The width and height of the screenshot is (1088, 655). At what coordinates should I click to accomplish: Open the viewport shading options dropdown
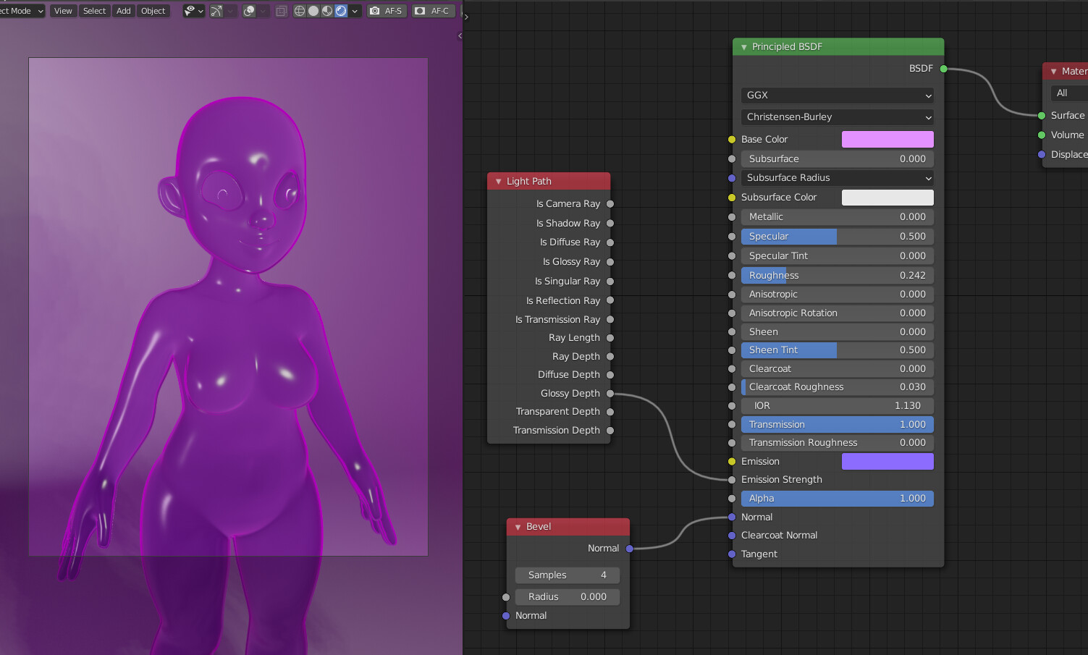355,11
